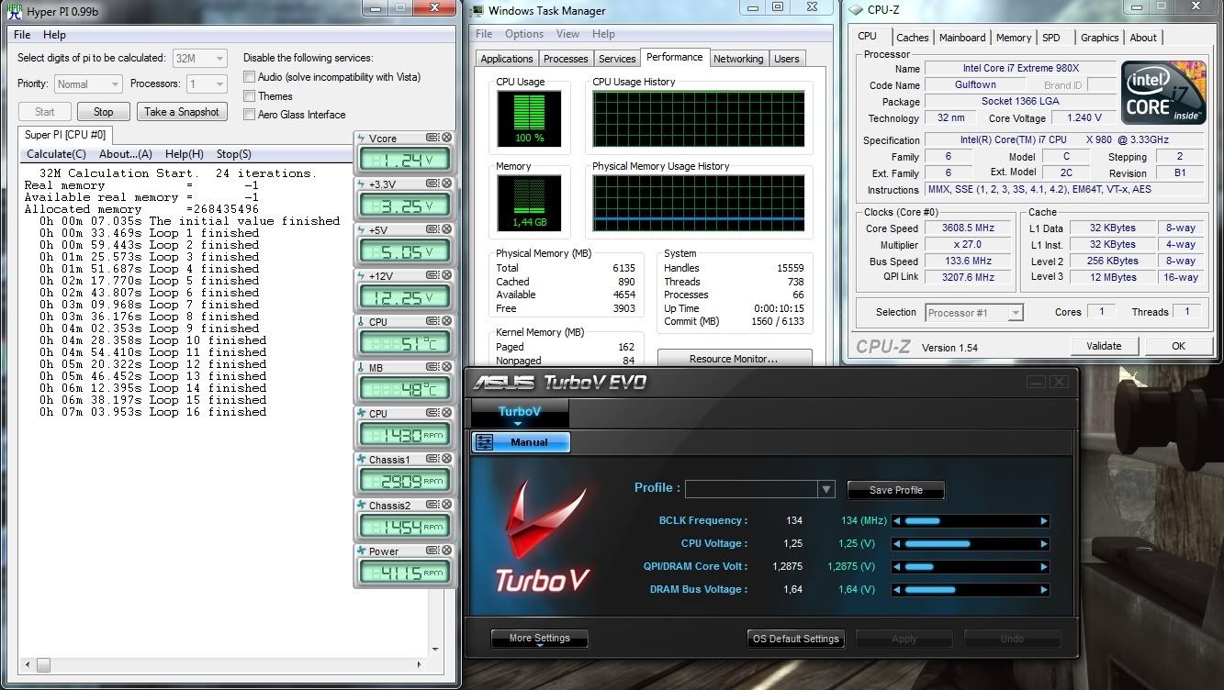Click BCLK Frequency decrease arrow in TurboV

tap(898, 521)
